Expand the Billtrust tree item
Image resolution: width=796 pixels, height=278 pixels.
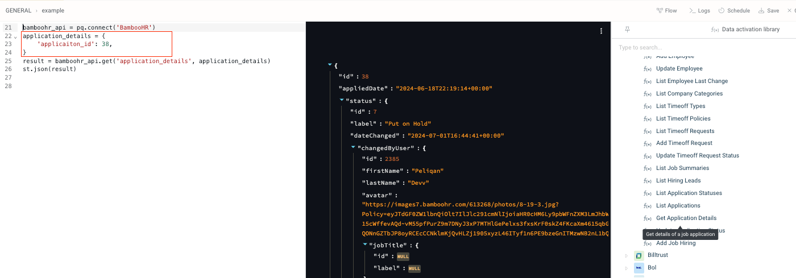tap(626, 255)
